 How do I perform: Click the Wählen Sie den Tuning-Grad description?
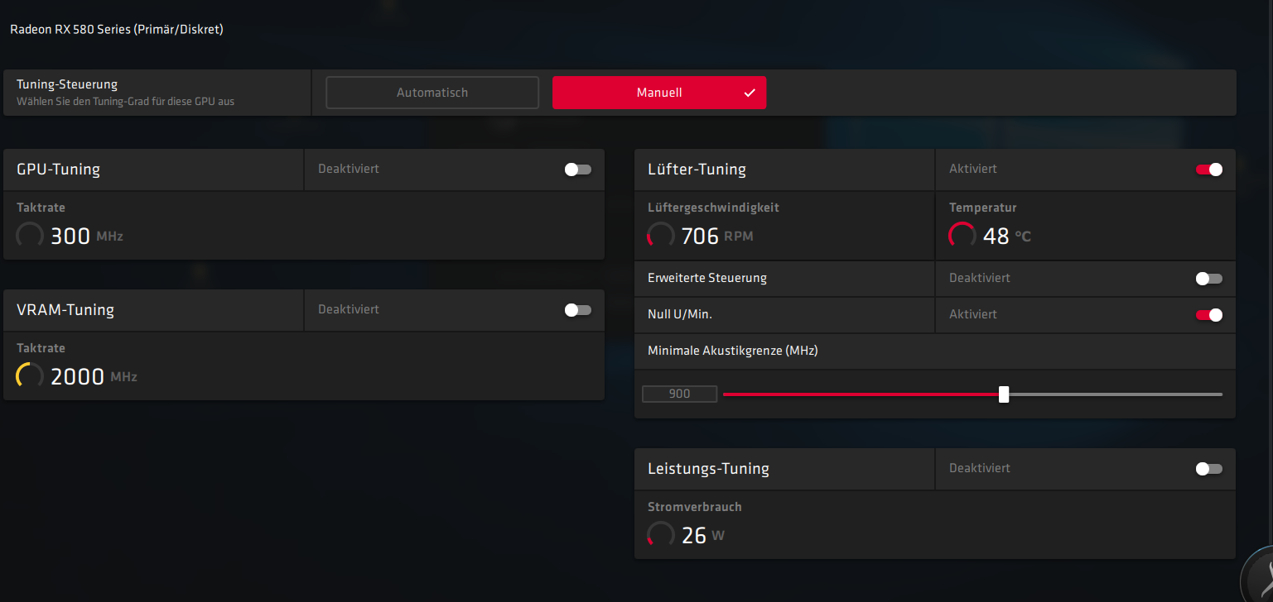pyautogui.click(x=125, y=102)
